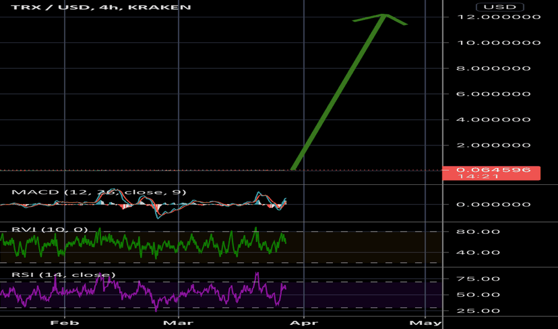Click the RSI 75.00 axis value
This screenshot has width=558, height=329.
(478, 279)
